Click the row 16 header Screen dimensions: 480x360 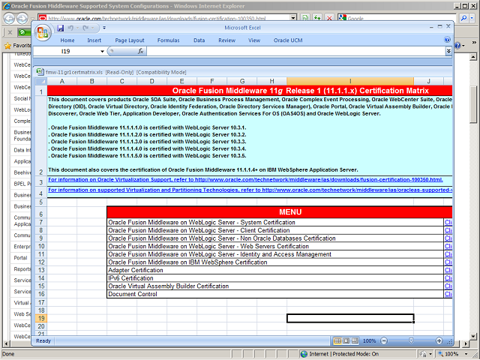40,294
